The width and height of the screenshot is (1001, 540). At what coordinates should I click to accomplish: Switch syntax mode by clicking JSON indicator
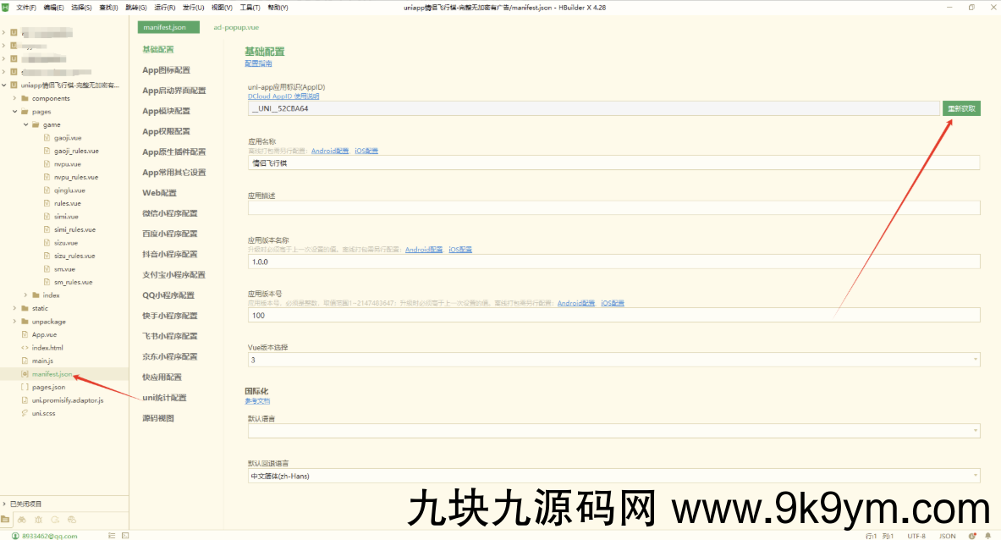948,535
